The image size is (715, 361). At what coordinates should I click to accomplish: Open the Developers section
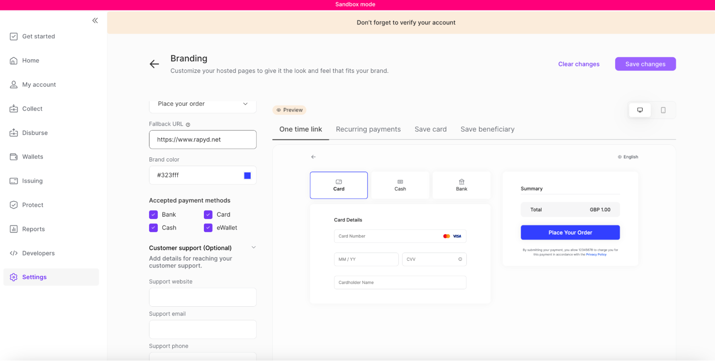click(x=38, y=253)
